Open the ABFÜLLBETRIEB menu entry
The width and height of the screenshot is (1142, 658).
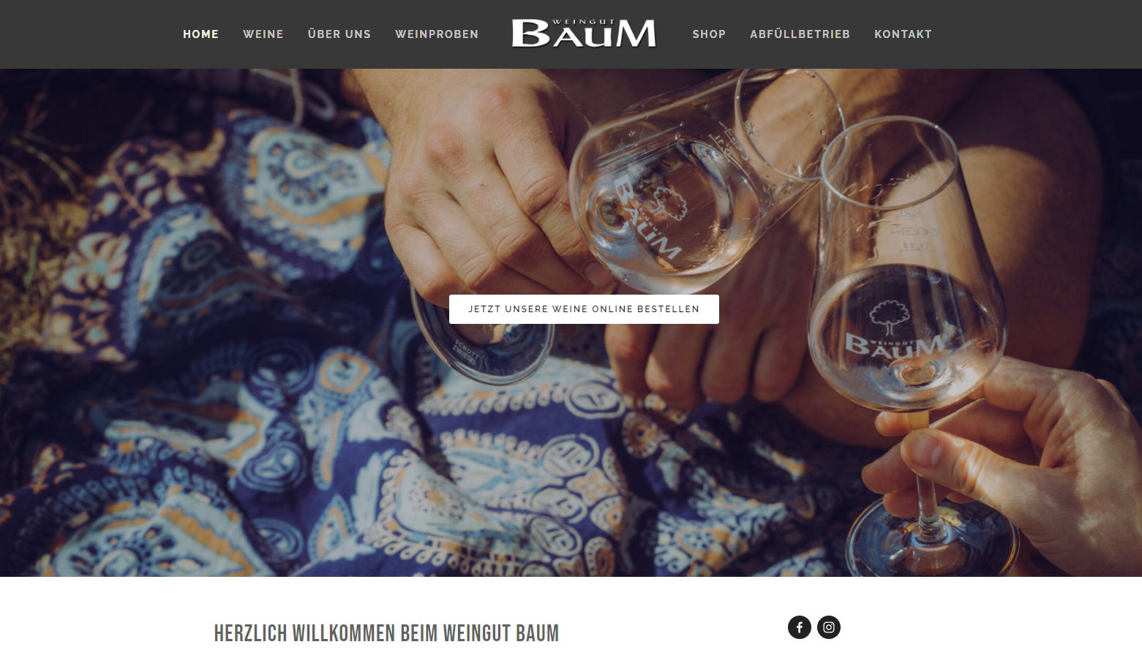tap(800, 34)
